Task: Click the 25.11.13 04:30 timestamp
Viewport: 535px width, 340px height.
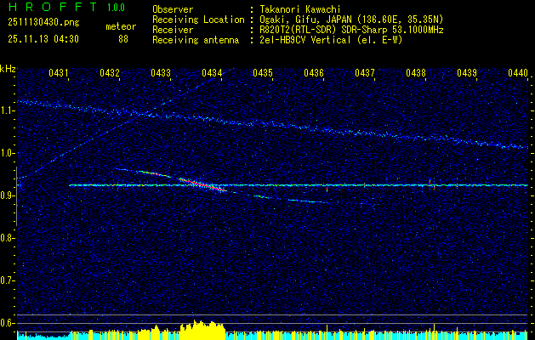Action: (x=43, y=38)
